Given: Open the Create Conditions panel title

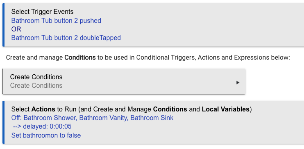Looking at the screenshot, I should point(36,77).
